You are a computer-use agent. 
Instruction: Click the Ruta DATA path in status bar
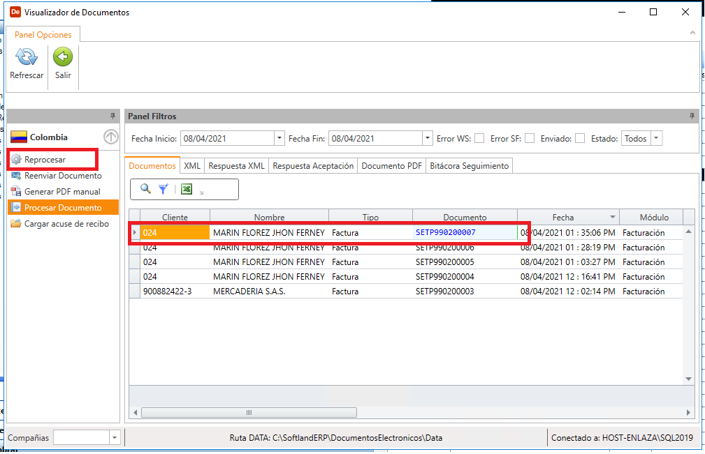click(x=336, y=437)
